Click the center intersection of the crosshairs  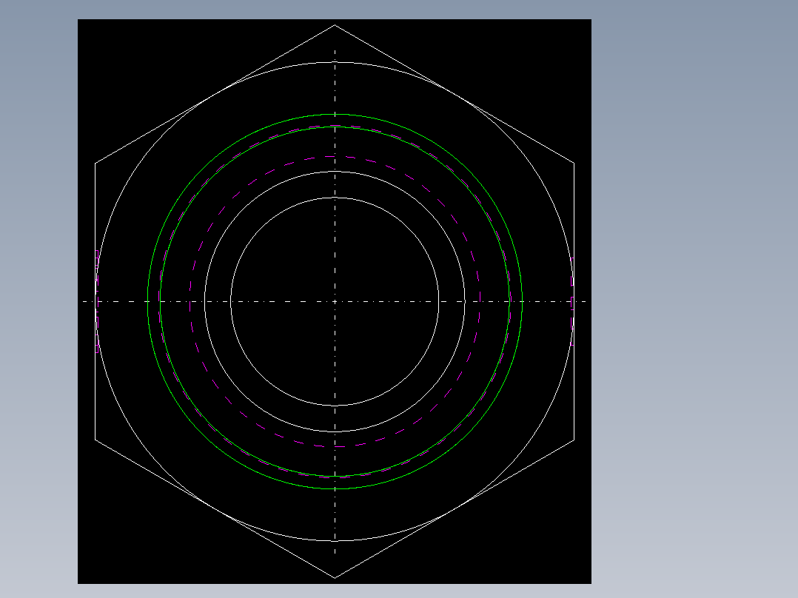coord(335,300)
